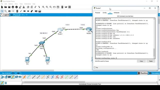Screen dimensions: 160x90
Task: Open the Attributes tab in Router1
Action: (x=116, y=13)
